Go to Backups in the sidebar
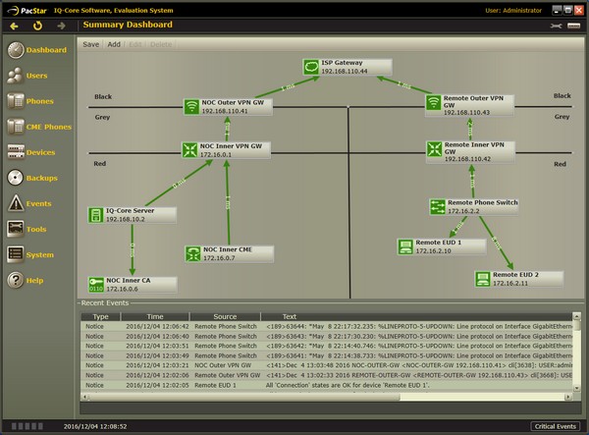 [37, 178]
